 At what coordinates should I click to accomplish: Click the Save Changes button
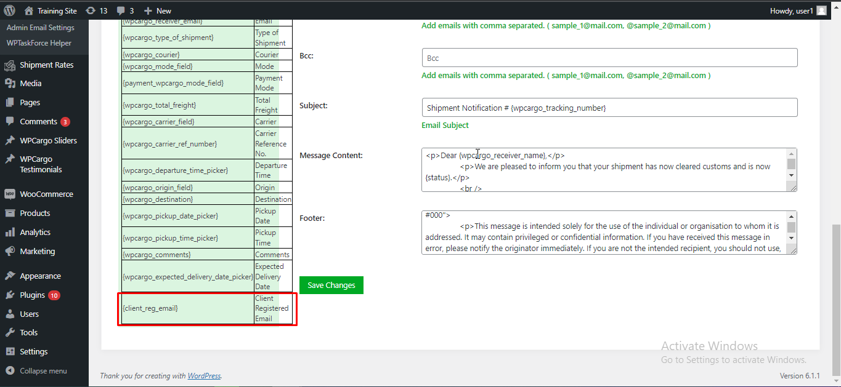(x=331, y=285)
